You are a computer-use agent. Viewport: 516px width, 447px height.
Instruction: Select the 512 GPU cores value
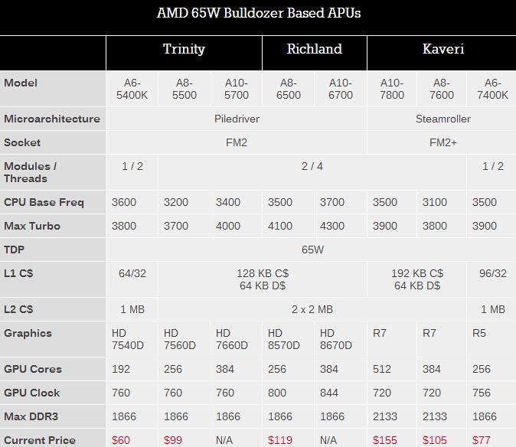(382, 369)
